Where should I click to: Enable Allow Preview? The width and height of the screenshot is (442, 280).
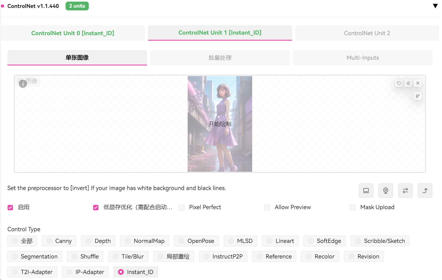[267, 207]
